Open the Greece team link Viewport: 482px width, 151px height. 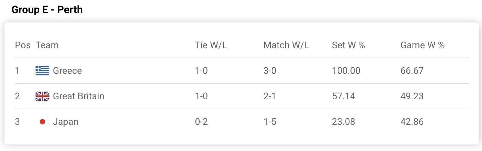pyautogui.click(x=67, y=71)
